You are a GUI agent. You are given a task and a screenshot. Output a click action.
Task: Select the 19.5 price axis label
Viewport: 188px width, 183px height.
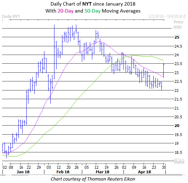pos(178,135)
